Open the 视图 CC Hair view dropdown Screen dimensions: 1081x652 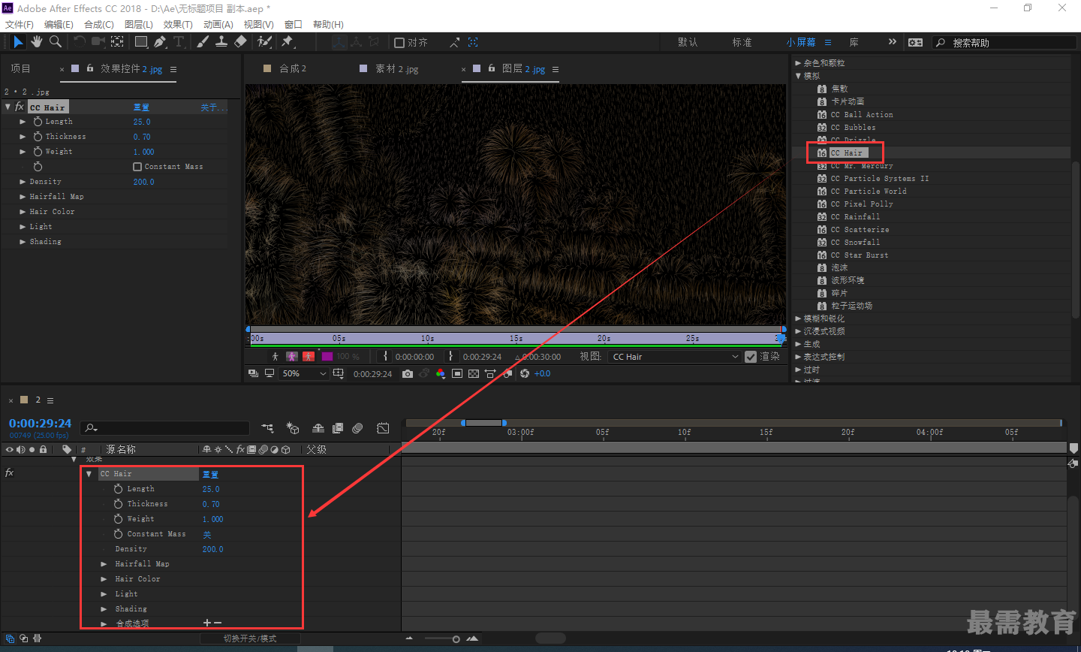coord(675,357)
